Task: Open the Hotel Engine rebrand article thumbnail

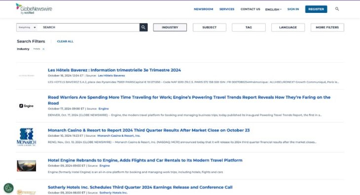Action: tap(27, 166)
